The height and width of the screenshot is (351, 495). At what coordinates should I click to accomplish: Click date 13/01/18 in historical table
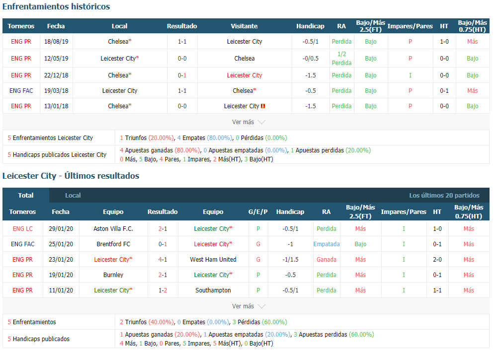point(56,106)
